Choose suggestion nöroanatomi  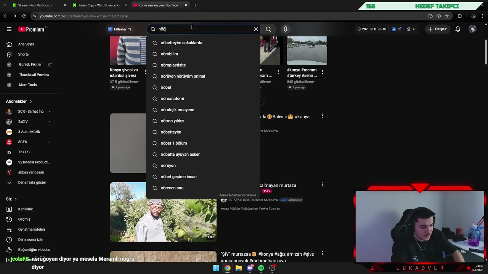203,99
